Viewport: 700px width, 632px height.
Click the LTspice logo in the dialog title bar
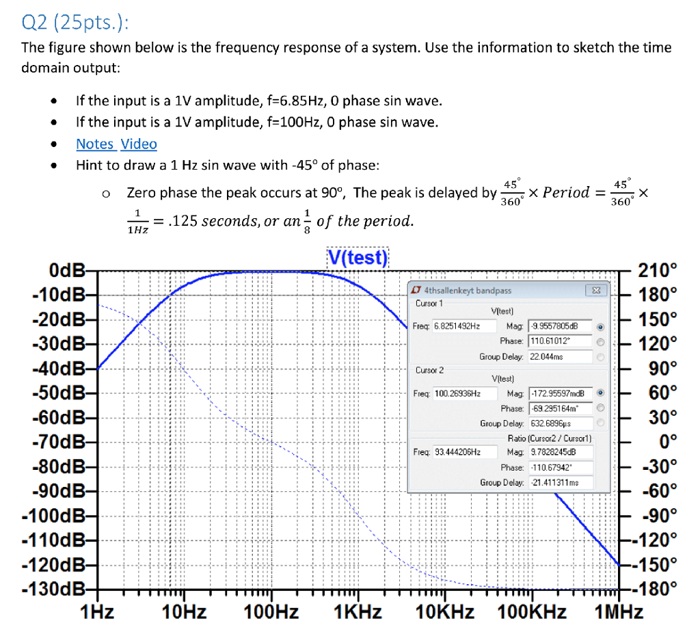click(x=416, y=290)
